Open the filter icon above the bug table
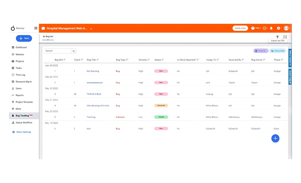This screenshot has width=301, height=183. point(278,37)
